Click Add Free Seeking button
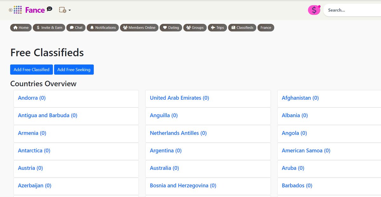The width and height of the screenshot is (381, 197). pyautogui.click(x=74, y=70)
